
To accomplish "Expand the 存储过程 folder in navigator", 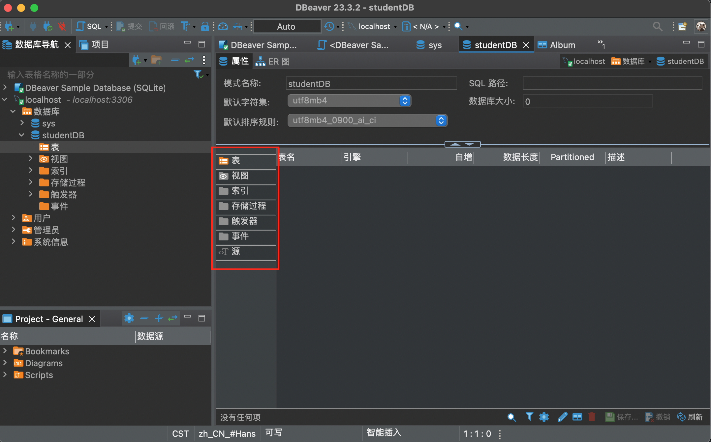I will click(31, 182).
